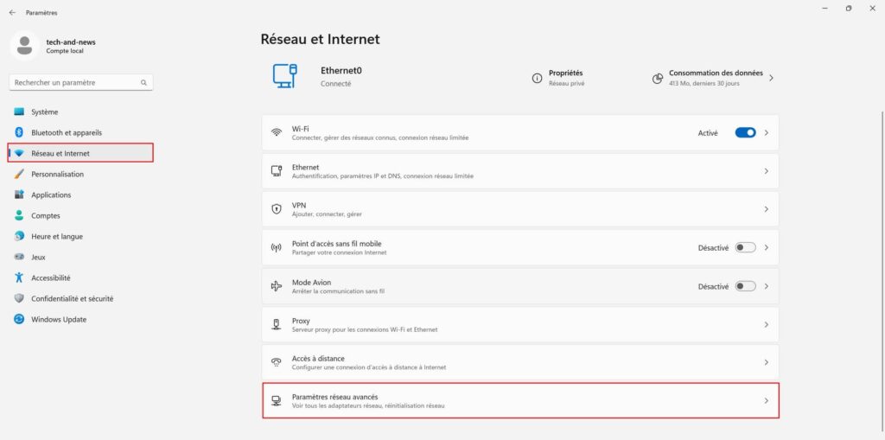Open Confidentialité et sécurité category
Screen dimensions: 885x440
click(80, 298)
